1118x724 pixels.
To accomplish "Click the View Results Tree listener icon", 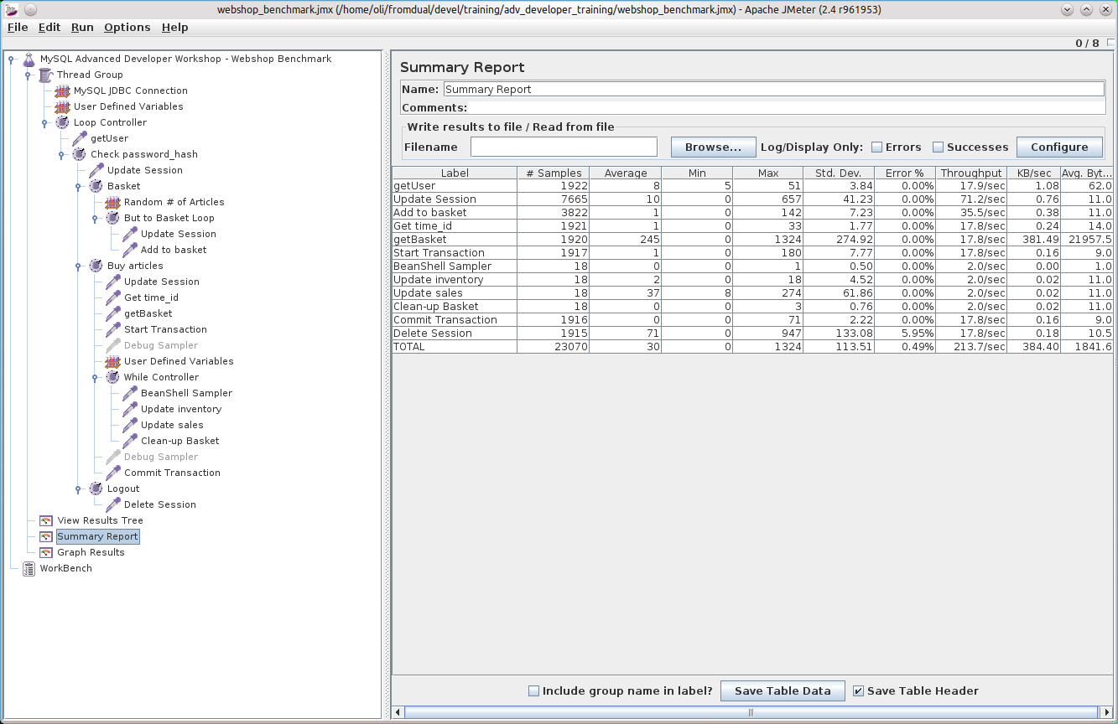I will click(x=46, y=520).
